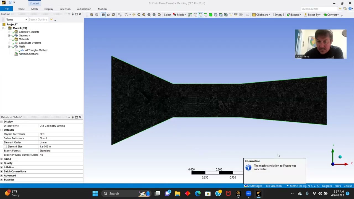Collapse the Mesh tree node

pyautogui.click(x=9, y=46)
